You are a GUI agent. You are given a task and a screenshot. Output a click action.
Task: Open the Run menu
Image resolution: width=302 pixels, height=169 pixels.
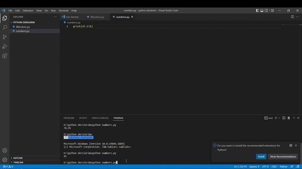(x=53, y=10)
